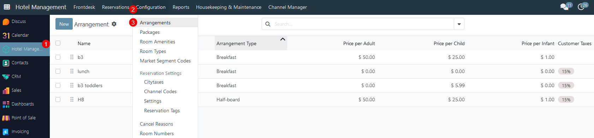Viewport: 594px width, 138px height.
Task: Open the Reports menu
Action: pos(181,7)
